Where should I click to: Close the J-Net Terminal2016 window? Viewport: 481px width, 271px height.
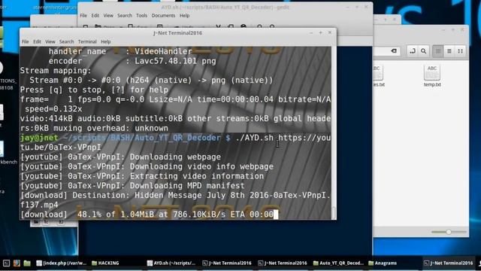coord(330,32)
